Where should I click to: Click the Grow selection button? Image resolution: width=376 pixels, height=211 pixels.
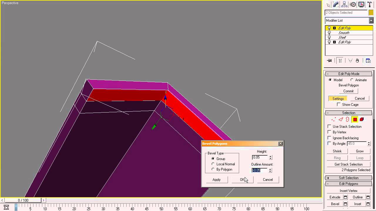[x=360, y=151]
